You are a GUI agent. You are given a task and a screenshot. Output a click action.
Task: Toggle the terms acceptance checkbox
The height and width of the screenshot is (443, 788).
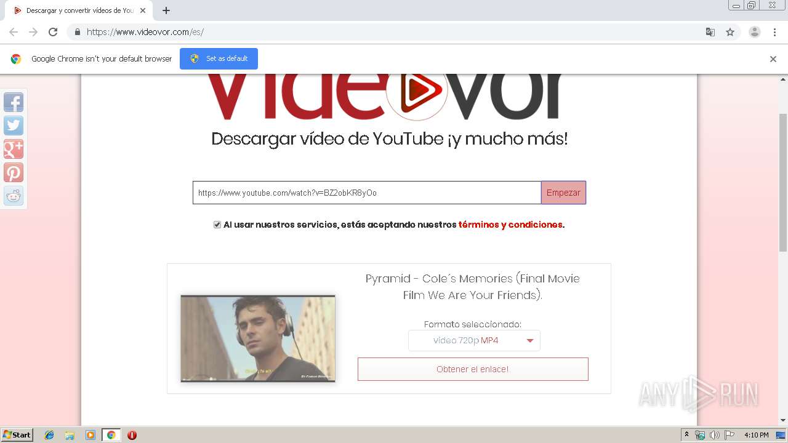(x=217, y=225)
